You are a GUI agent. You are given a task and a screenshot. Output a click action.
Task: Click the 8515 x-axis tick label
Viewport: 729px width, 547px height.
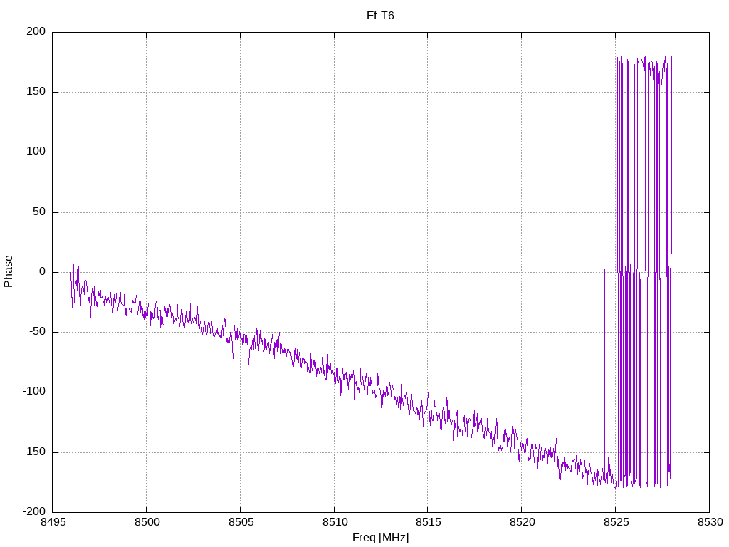point(428,522)
